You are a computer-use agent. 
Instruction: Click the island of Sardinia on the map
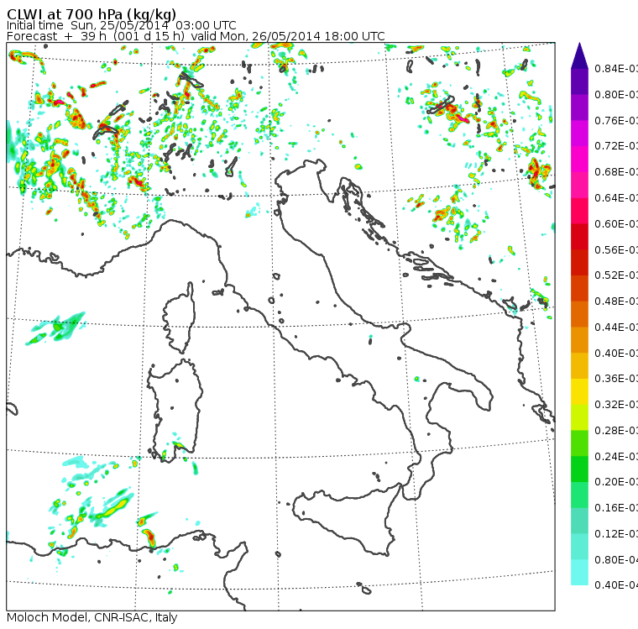click(x=175, y=409)
